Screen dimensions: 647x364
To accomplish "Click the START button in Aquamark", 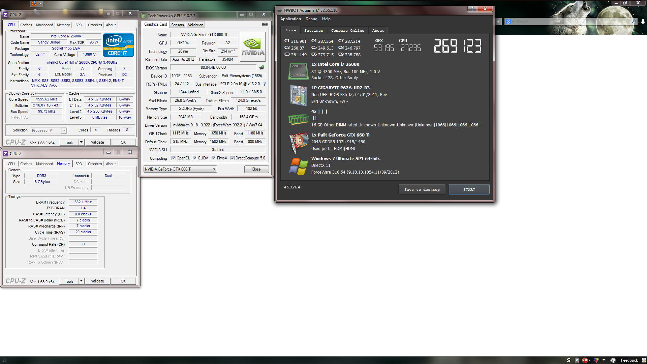I will (469, 190).
